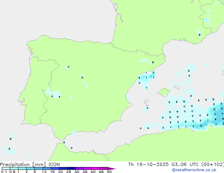
Task: Click the "(00+102)" forecast offset text
Action: tap(213, 165)
